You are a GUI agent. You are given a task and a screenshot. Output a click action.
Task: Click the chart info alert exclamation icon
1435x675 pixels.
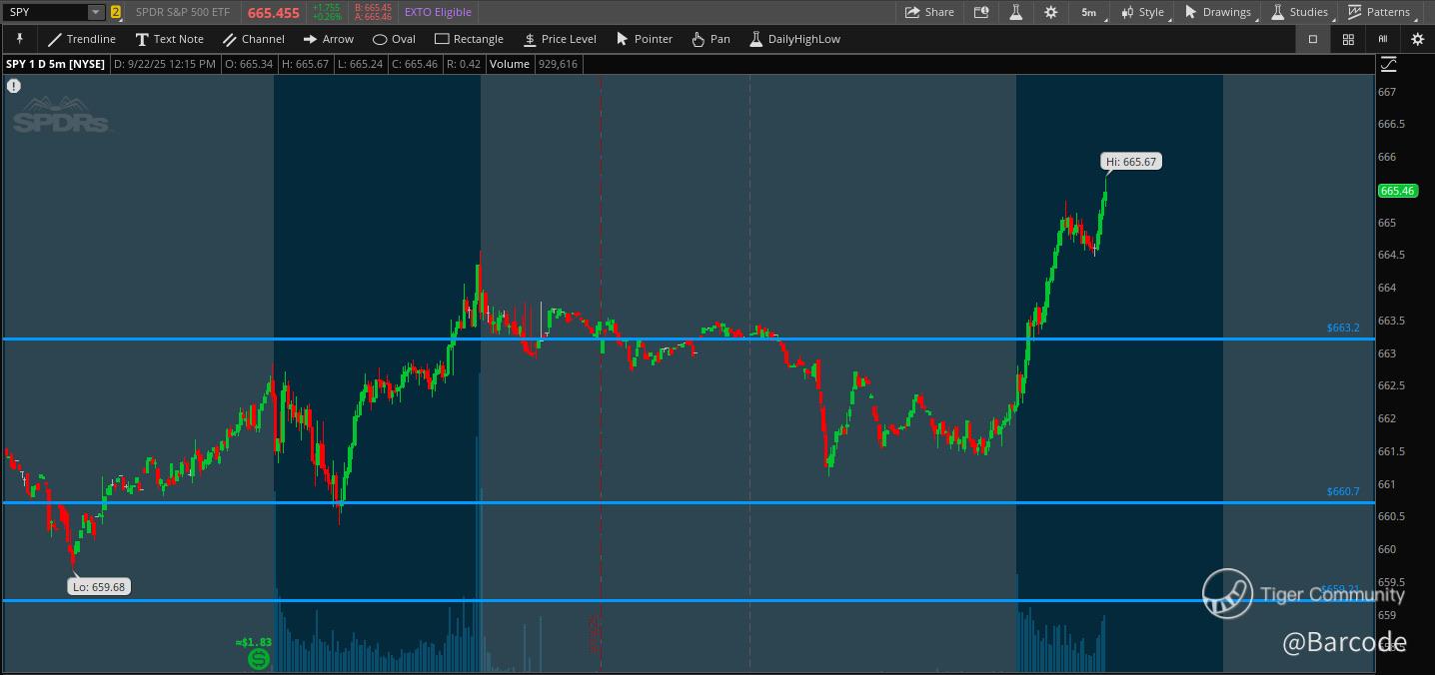tap(14, 86)
